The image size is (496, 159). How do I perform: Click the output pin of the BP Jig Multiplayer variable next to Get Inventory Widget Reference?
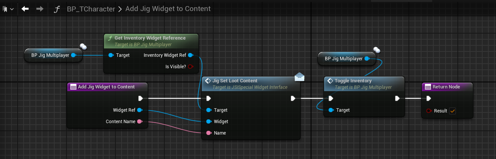[74, 55]
